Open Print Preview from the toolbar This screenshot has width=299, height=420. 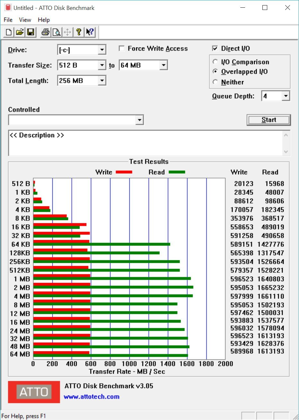(x=56, y=32)
